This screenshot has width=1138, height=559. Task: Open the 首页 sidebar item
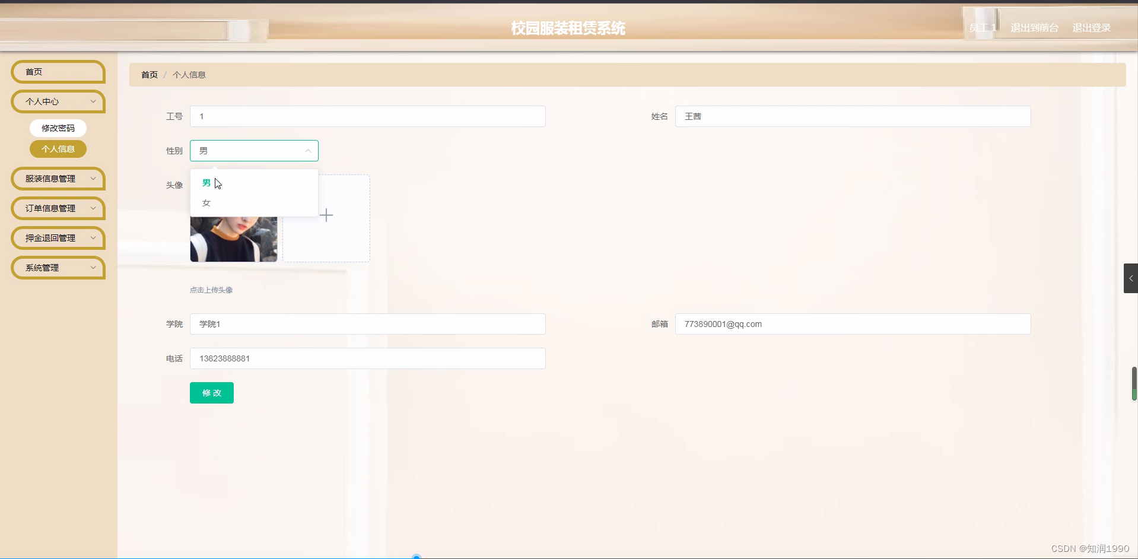58,72
